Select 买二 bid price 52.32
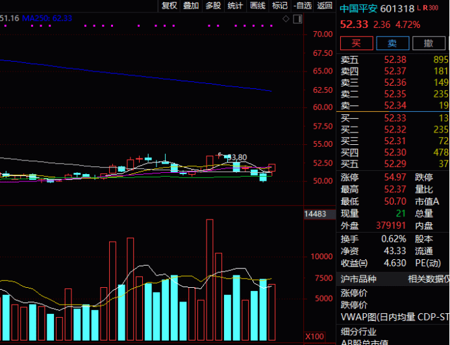 point(395,129)
